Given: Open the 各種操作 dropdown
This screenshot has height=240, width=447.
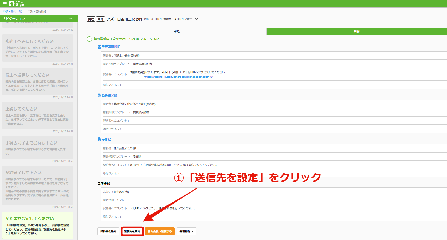Looking at the screenshot, I should (x=186, y=231).
